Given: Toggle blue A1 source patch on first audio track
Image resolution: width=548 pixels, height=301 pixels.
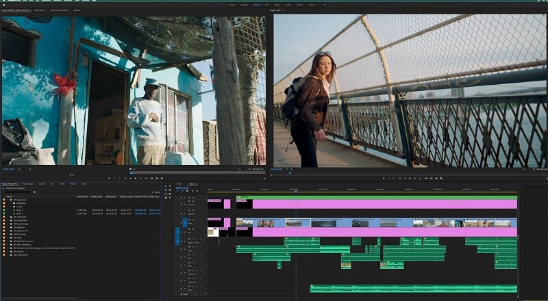Looking at the screenshot, I should (x=177, y=241).
